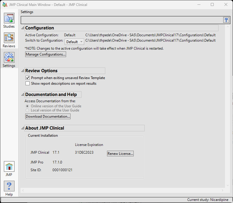Image resolution: width=233 pixels, height=203 pixels.
Task: Click the JMP Pro version 17.1.0
Action: (x=57, y=162)
